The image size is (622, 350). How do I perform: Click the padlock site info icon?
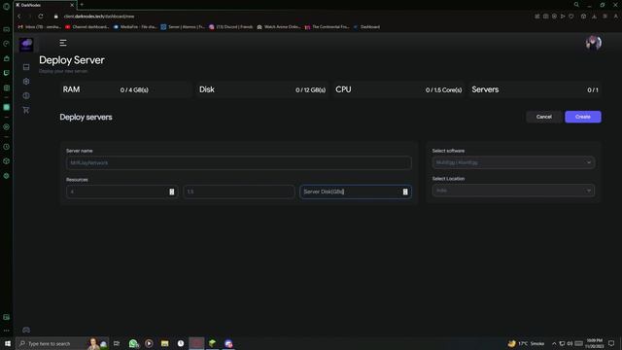[56, 17]
